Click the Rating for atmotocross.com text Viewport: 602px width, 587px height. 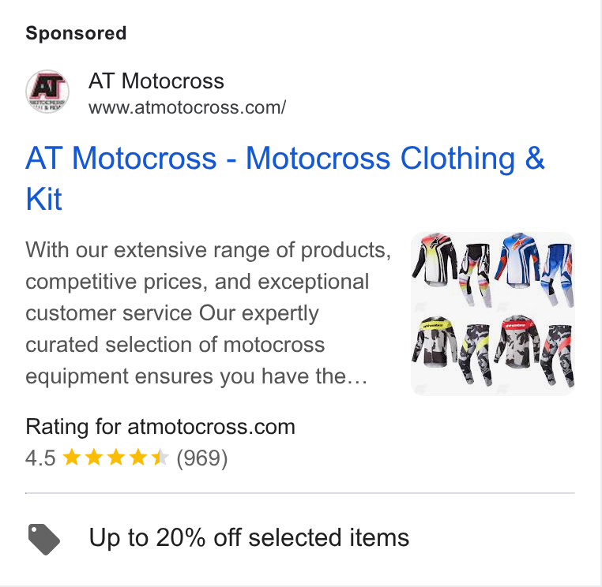tap(160, 427)
